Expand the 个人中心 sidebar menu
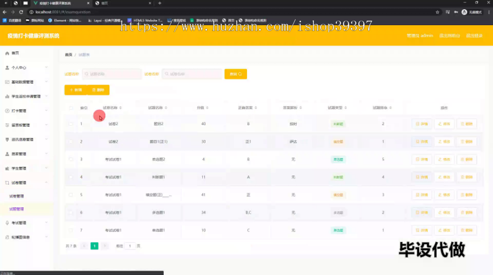This screenshot has width=493, height=275. point(26,67)
